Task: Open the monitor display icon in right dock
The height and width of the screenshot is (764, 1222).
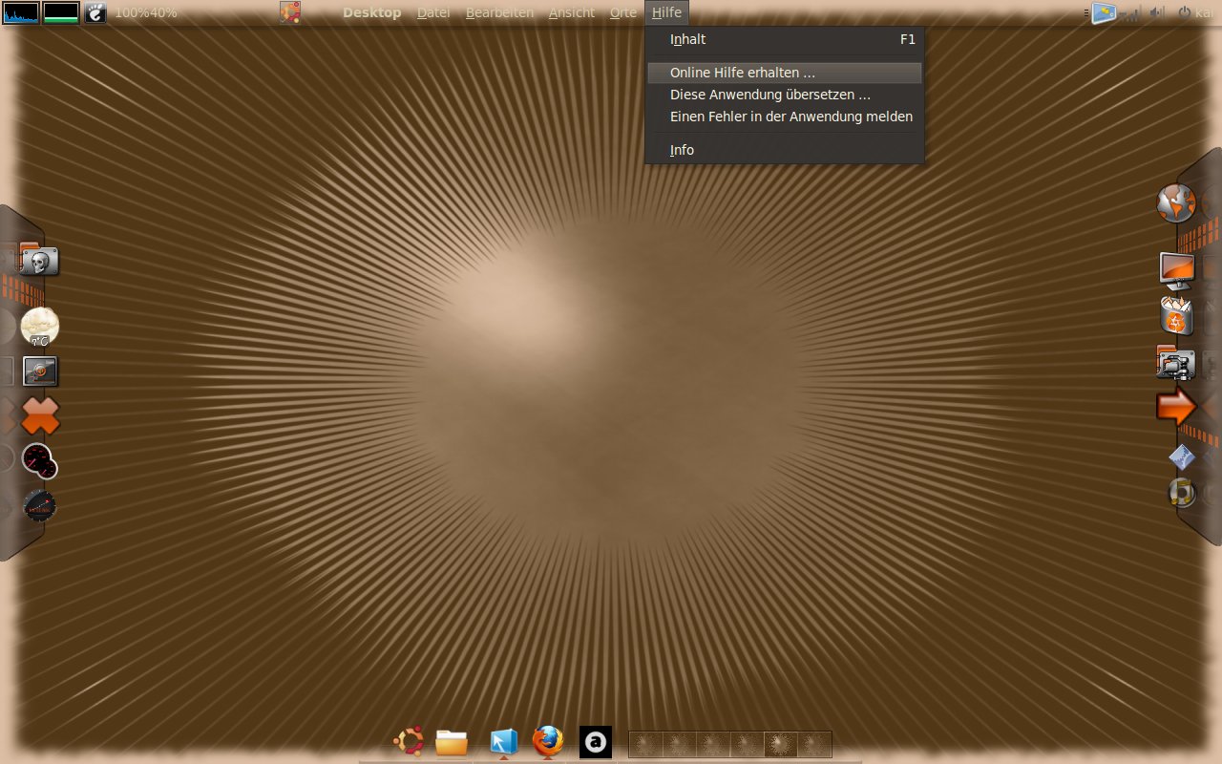Action: tap(1177, 271)
